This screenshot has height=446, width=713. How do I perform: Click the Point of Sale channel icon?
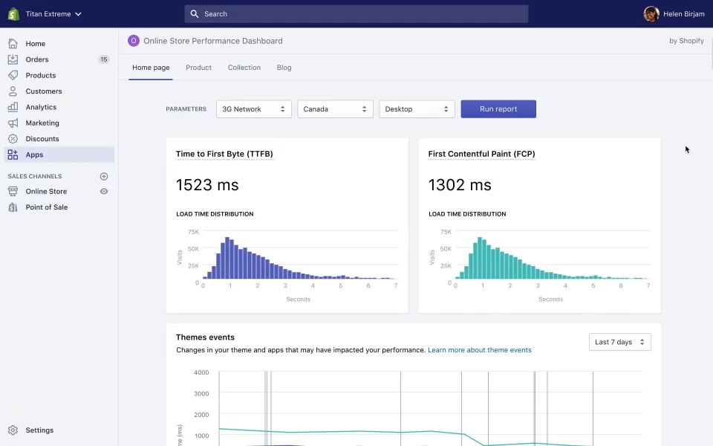coord(13,207)
